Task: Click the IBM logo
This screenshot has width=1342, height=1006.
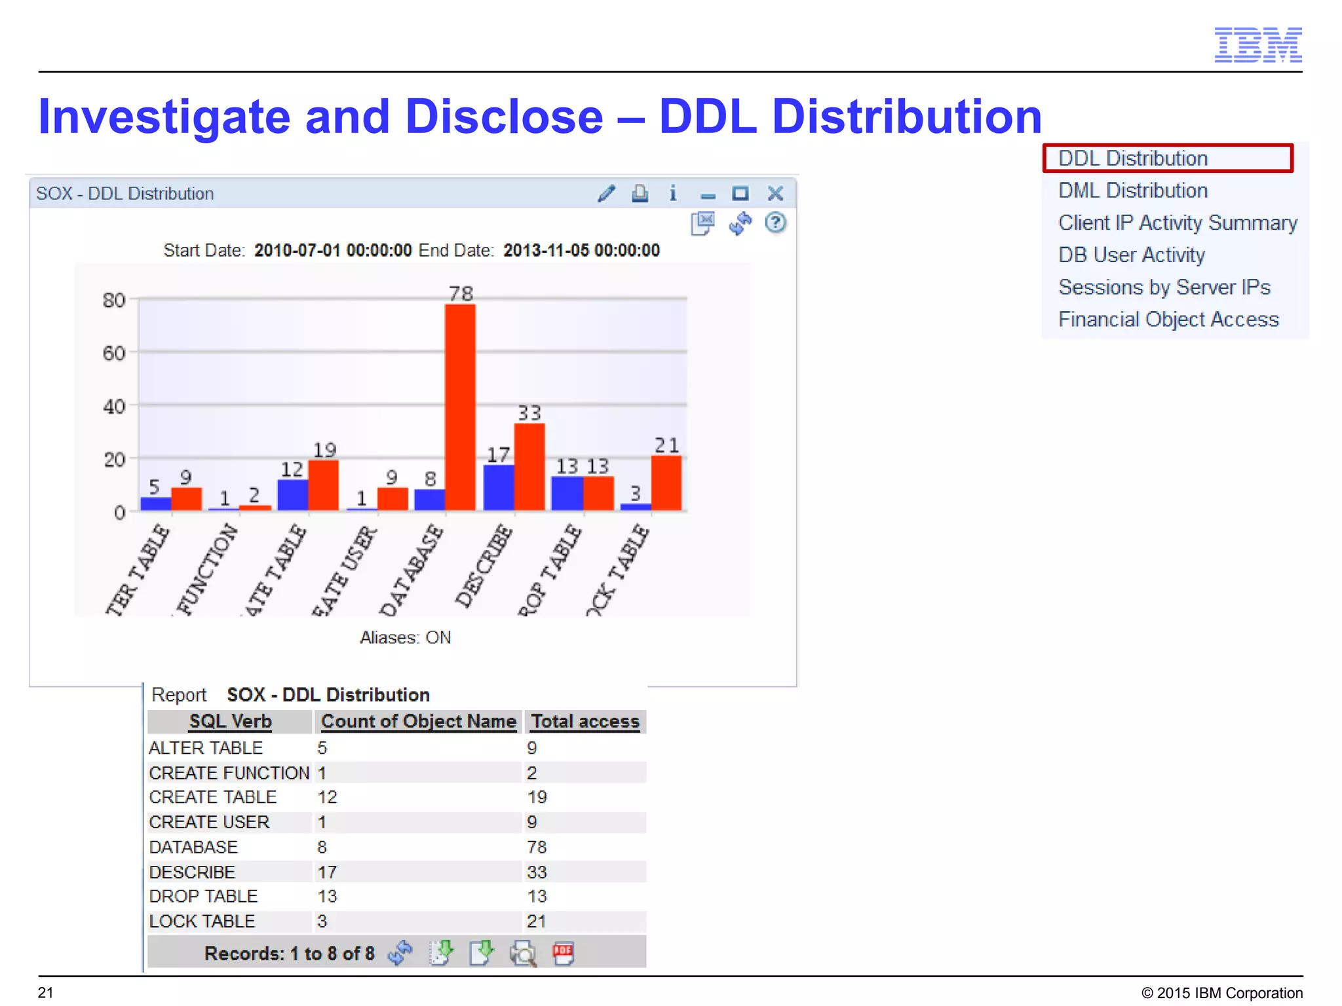Action: tap(1258, 45)
